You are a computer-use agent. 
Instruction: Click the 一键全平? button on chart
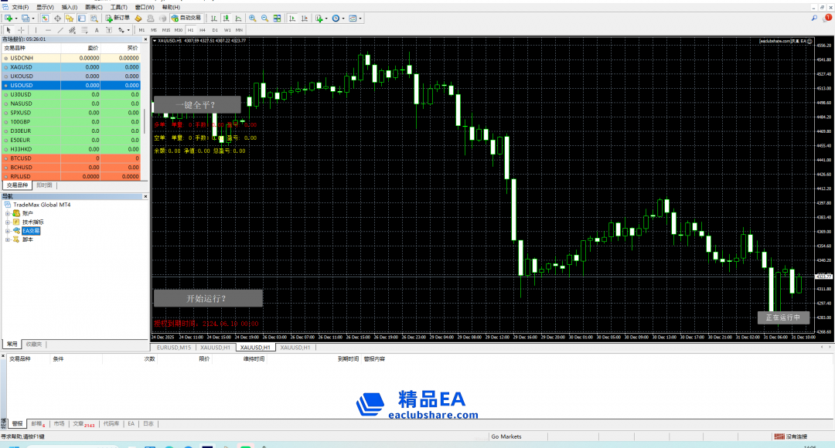point(196,104)
